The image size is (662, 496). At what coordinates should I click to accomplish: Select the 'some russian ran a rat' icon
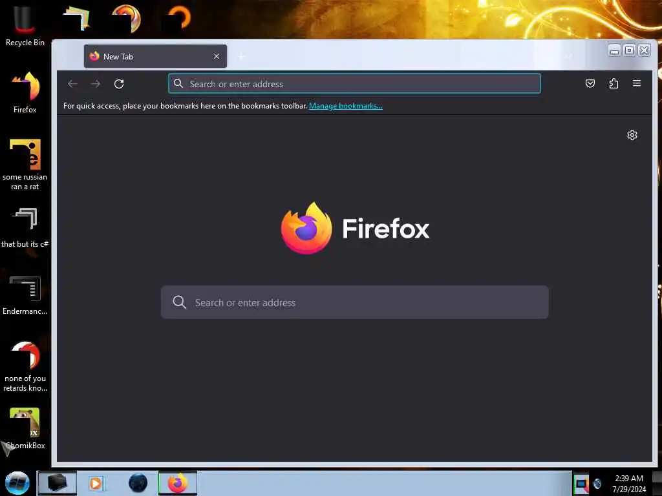(25, 165)
